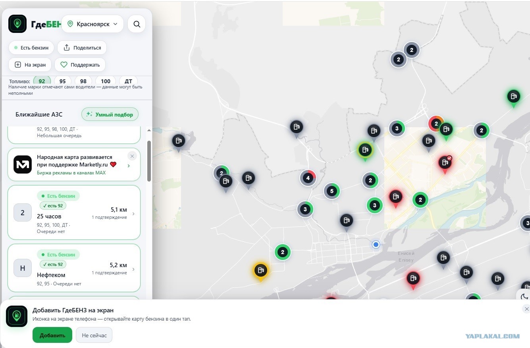This screenshot has width=530, height=348.
Task: Open search with the magnifier button
Action: pos(137,24)
